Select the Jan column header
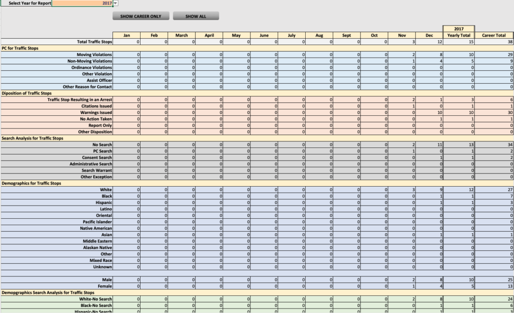Image resolution: width=514 pixels, height=313 pixels. (x=126, y=35)
